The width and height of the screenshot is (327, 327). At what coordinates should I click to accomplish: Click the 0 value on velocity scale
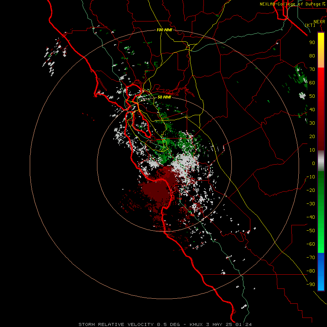(x=314, y=163)
